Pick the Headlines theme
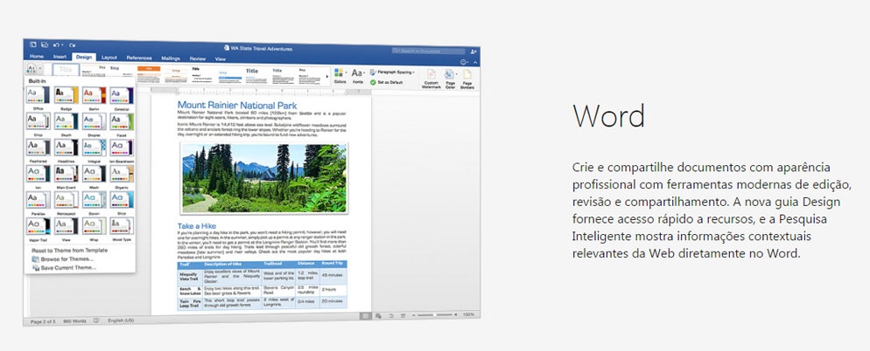Image resolution: width=870 pixels, height=351 pixels. point(66,148)
